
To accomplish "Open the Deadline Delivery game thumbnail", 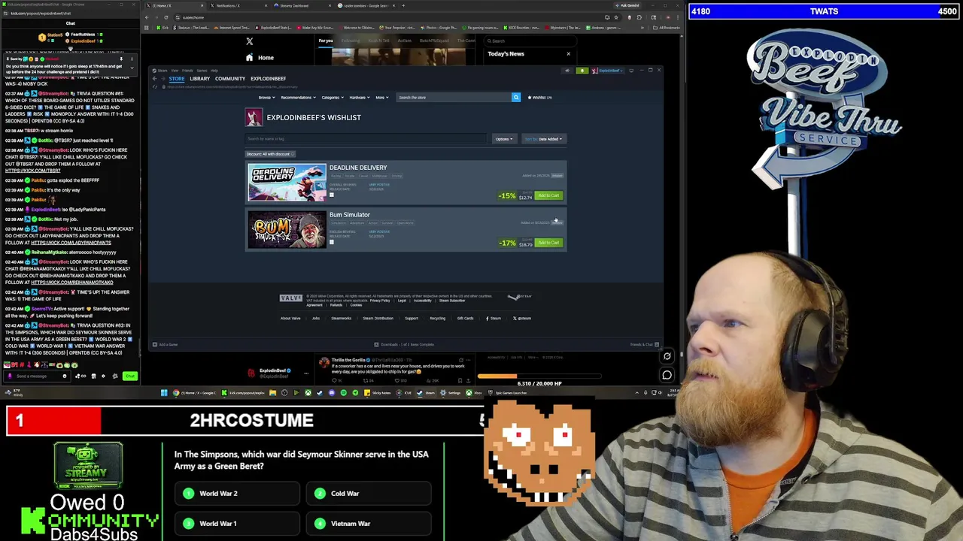I will [287, 183].
